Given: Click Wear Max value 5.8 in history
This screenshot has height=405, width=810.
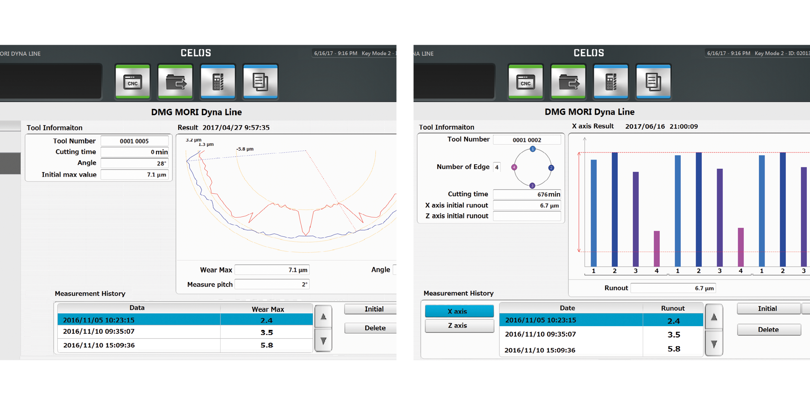Looking at the screenshot, I should pyautogui.click(x=267, y=345).
